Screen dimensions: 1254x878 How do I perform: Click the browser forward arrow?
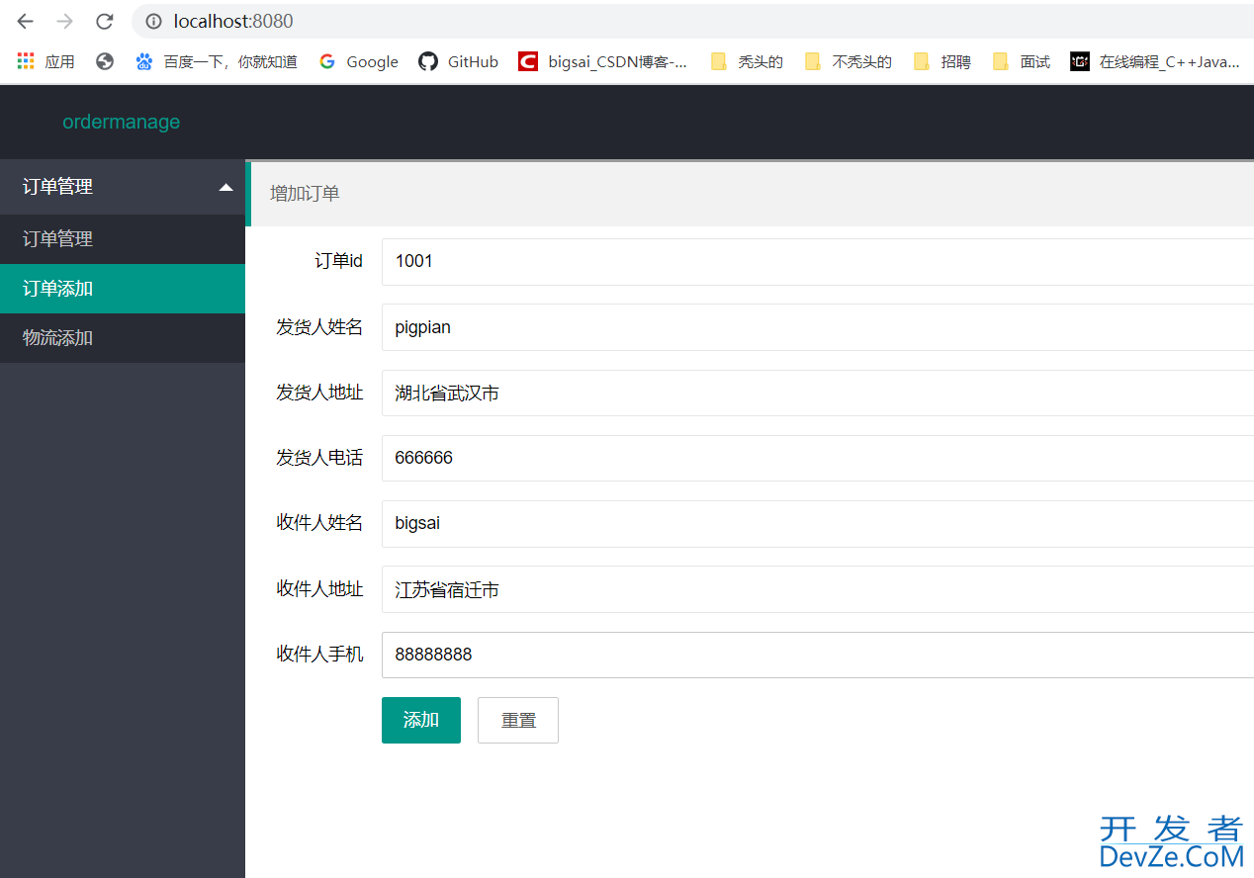(64, 21)
